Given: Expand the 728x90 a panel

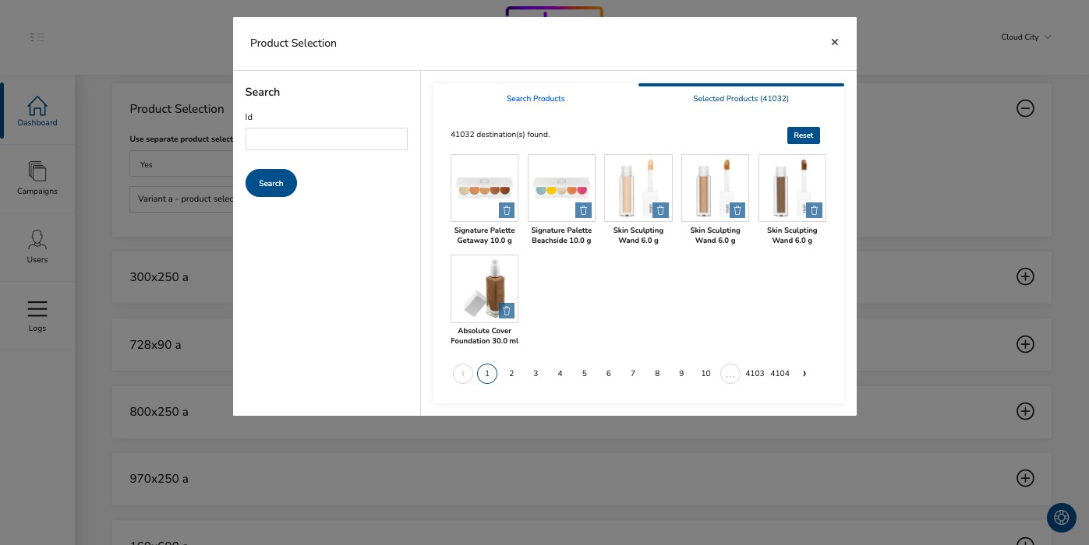Looking at the screenshot, I should (x=1025, y=344).
